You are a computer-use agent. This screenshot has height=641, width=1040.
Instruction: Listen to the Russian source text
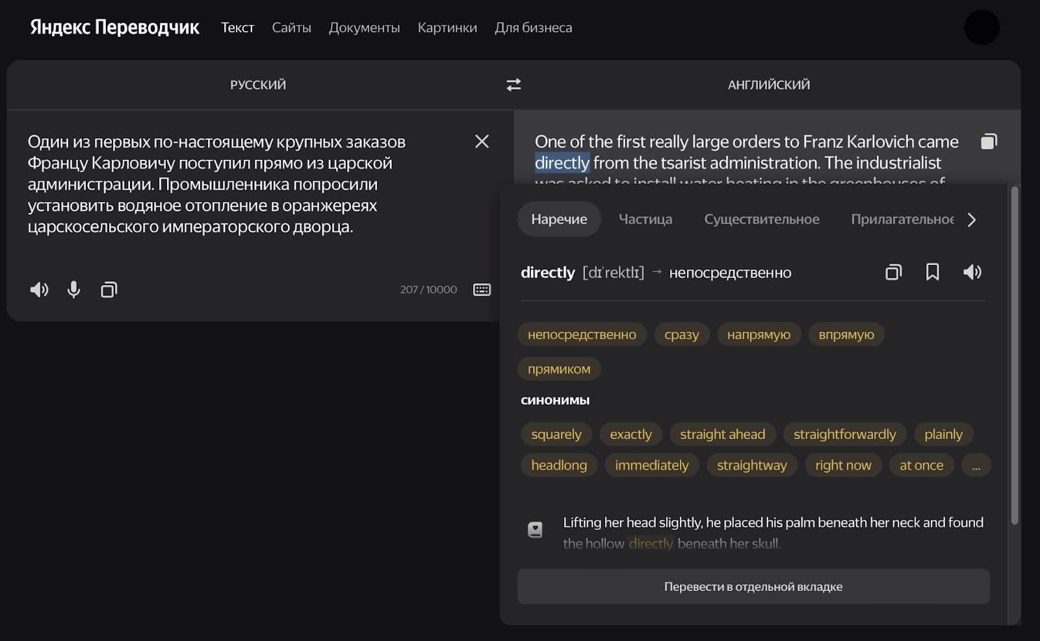[x=39, y=290]
